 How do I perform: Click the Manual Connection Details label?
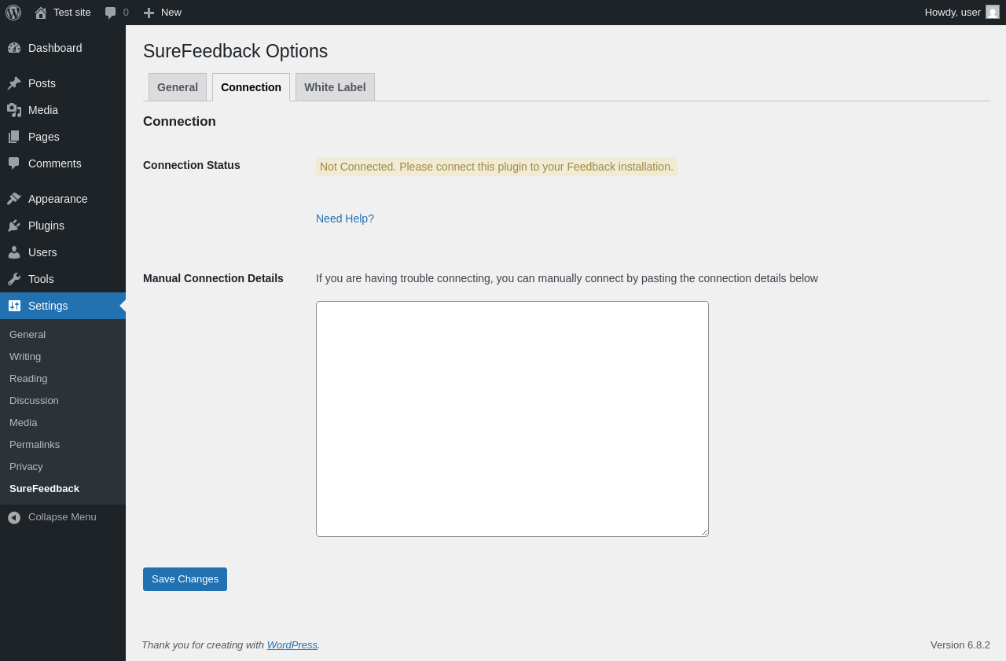213,278
